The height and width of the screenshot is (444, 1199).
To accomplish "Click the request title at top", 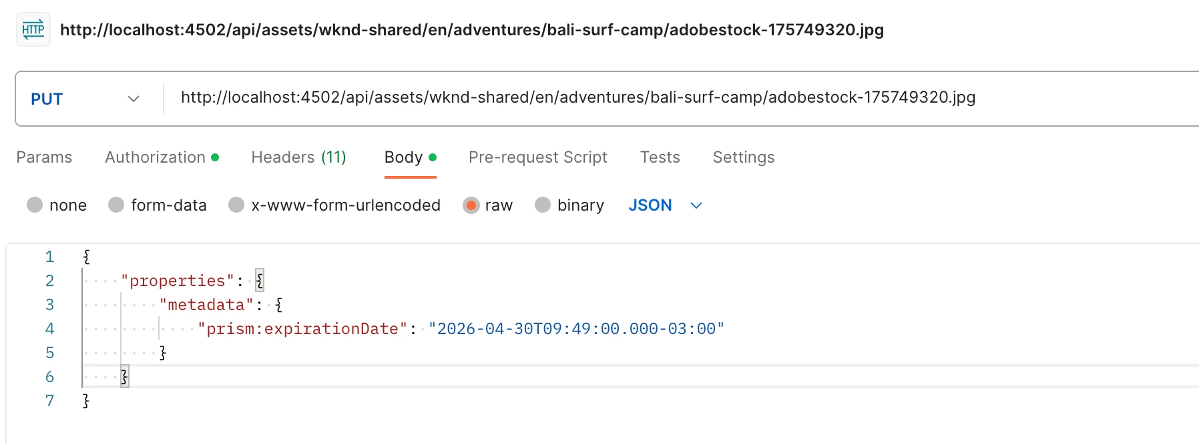I will pos(471,30).
